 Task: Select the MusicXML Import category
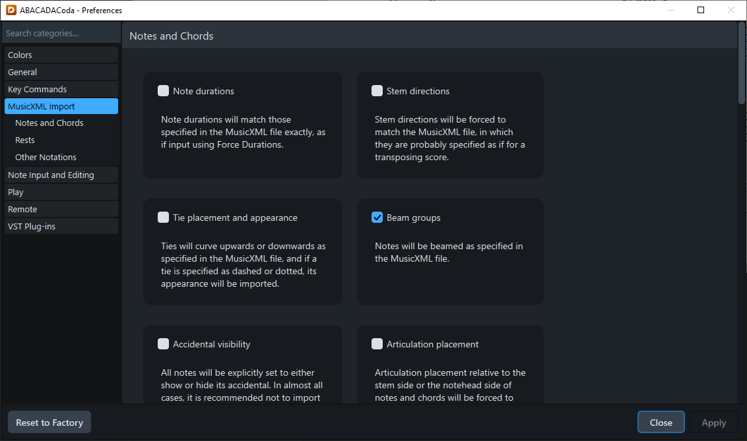coord(61,106)
